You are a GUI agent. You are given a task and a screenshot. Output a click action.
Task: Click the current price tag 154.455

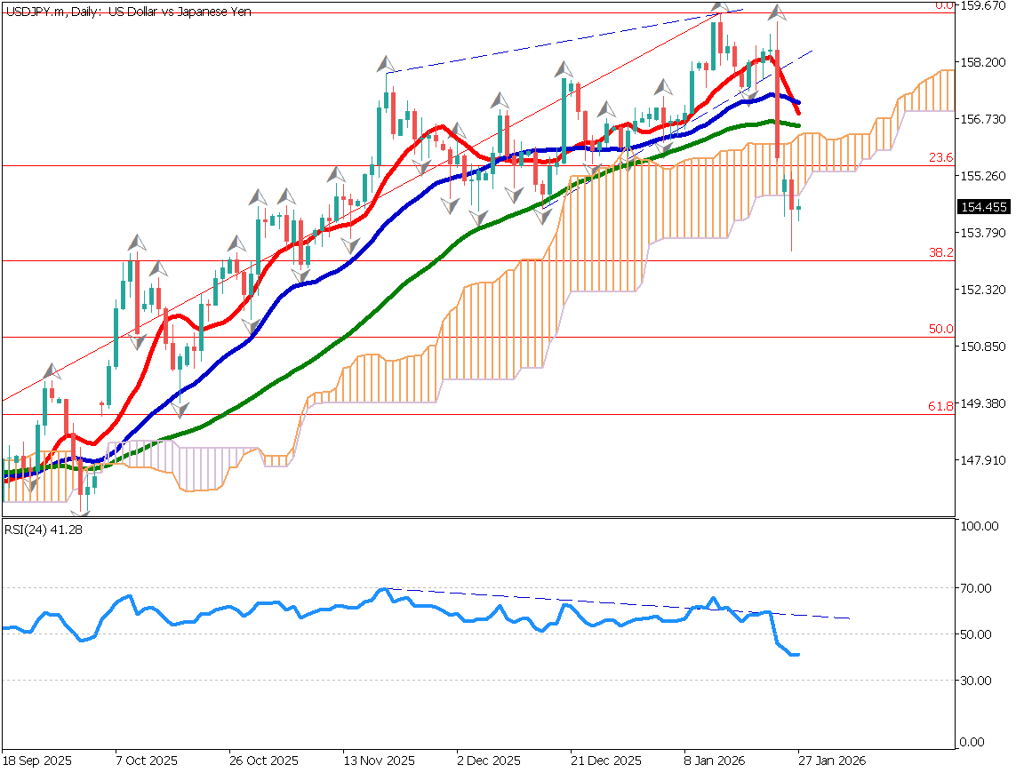click(x=982, y=207)
